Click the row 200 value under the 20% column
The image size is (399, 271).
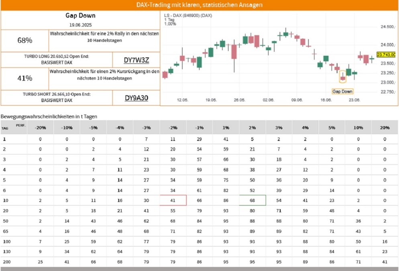coord(385,262)
